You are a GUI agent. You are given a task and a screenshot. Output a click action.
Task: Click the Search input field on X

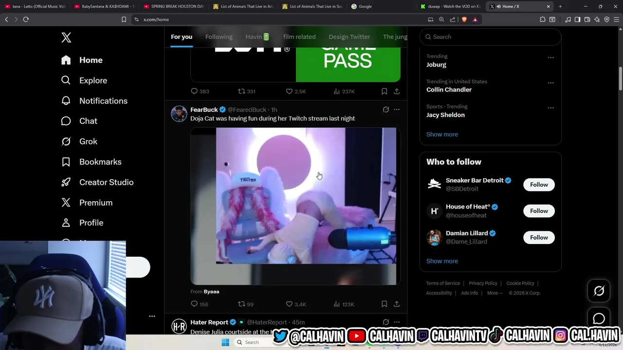[491, 37]
